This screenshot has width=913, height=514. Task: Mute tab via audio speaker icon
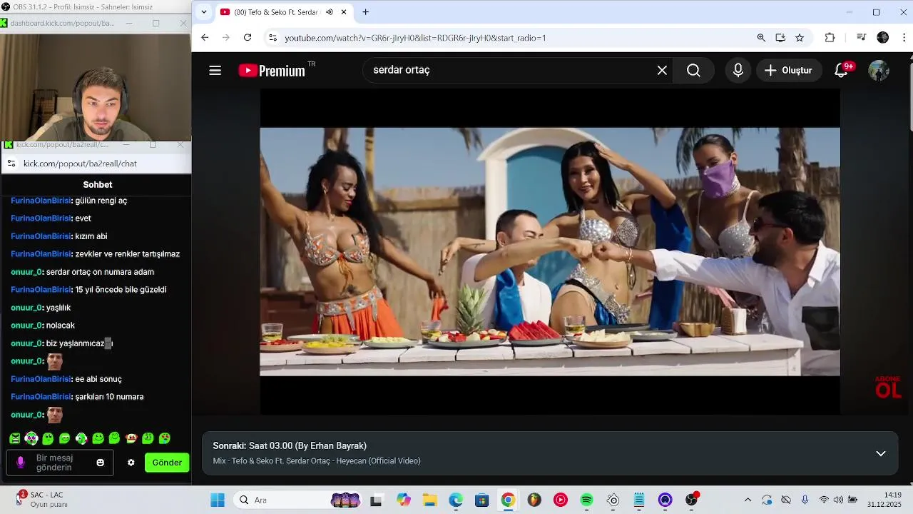pyautogui.click(x=330, y=12)
